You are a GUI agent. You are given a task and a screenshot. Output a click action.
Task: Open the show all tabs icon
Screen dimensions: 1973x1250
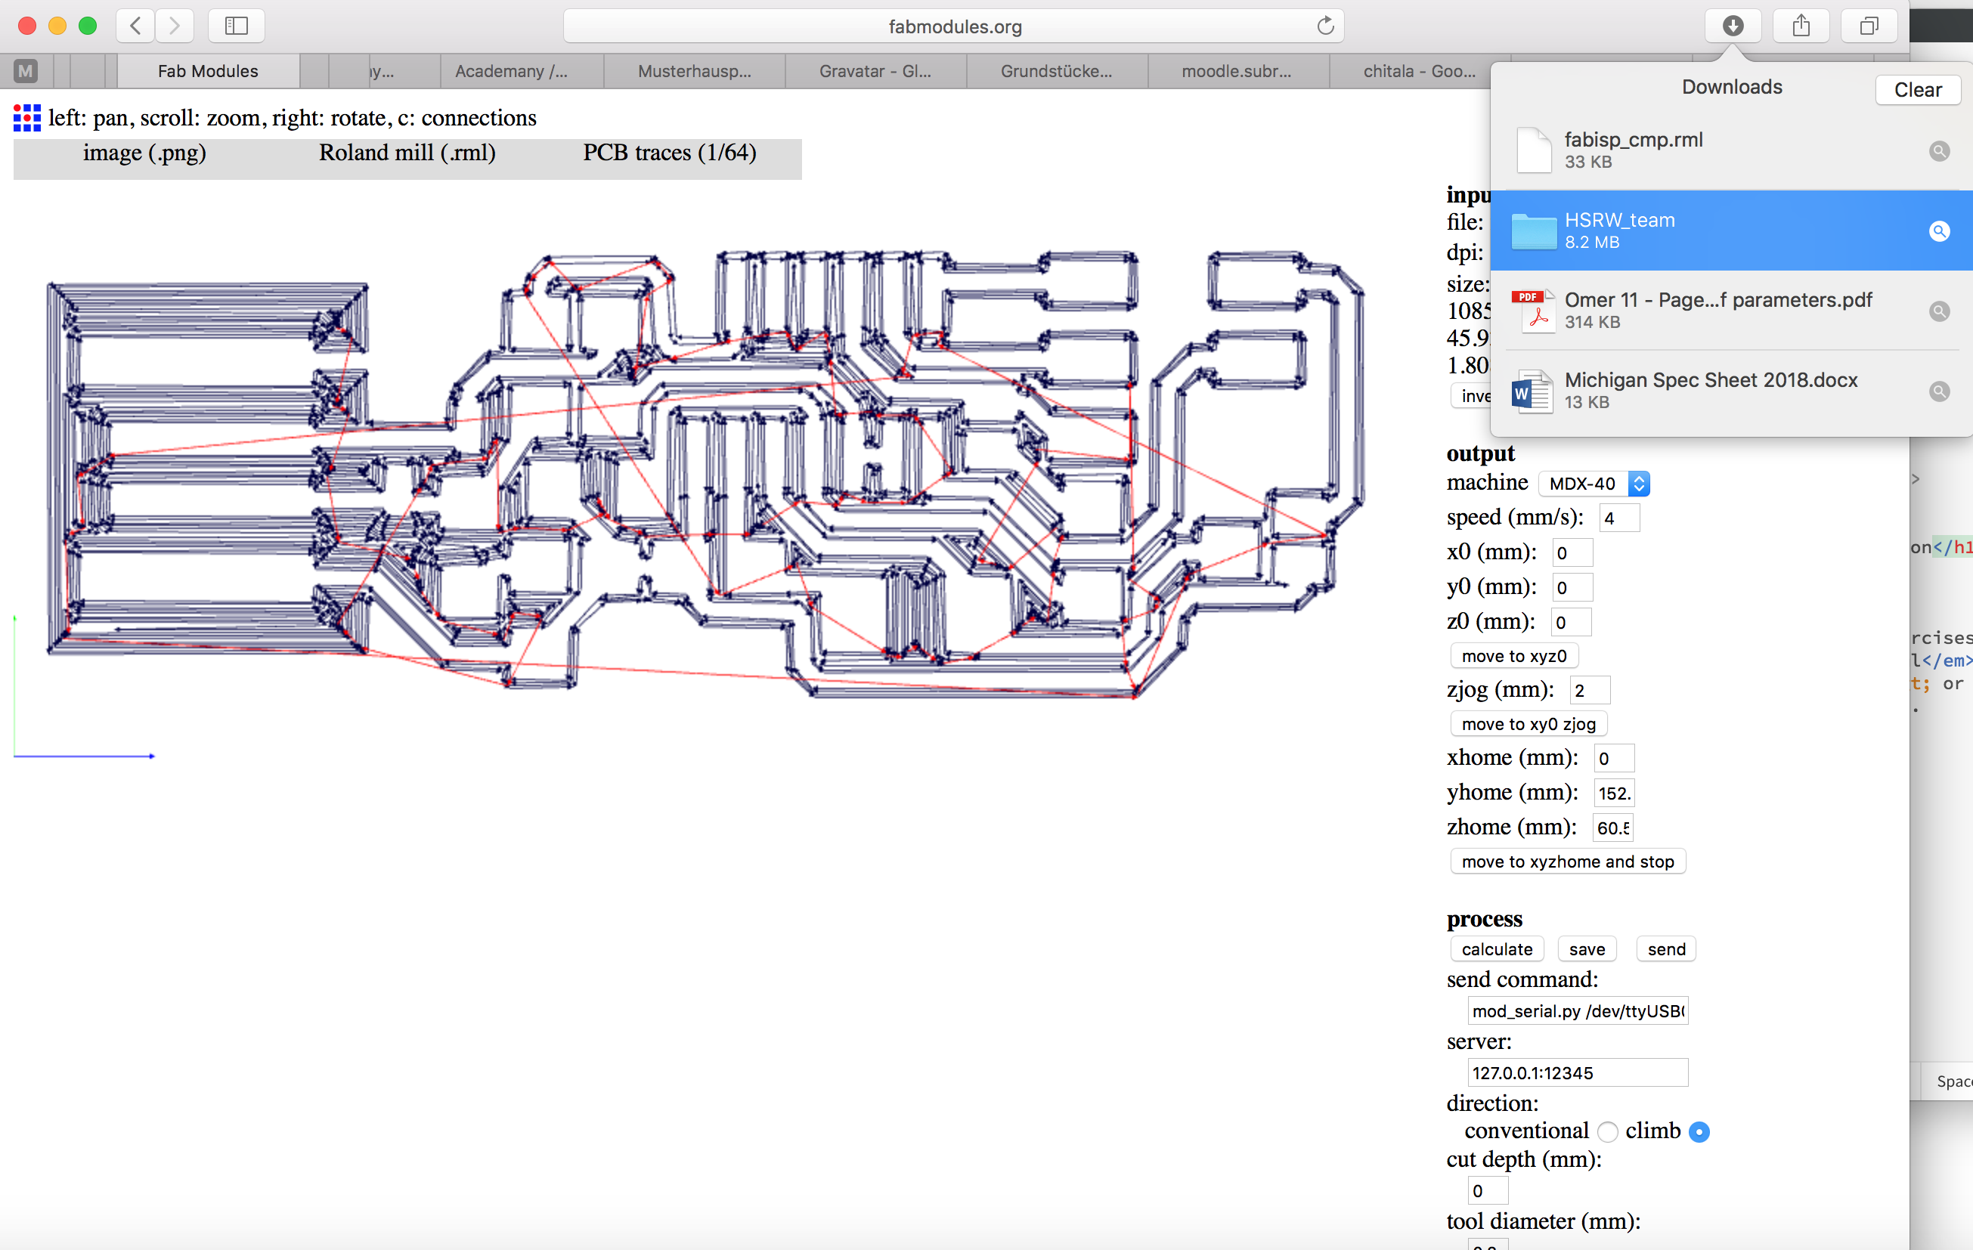(1868, 26)
